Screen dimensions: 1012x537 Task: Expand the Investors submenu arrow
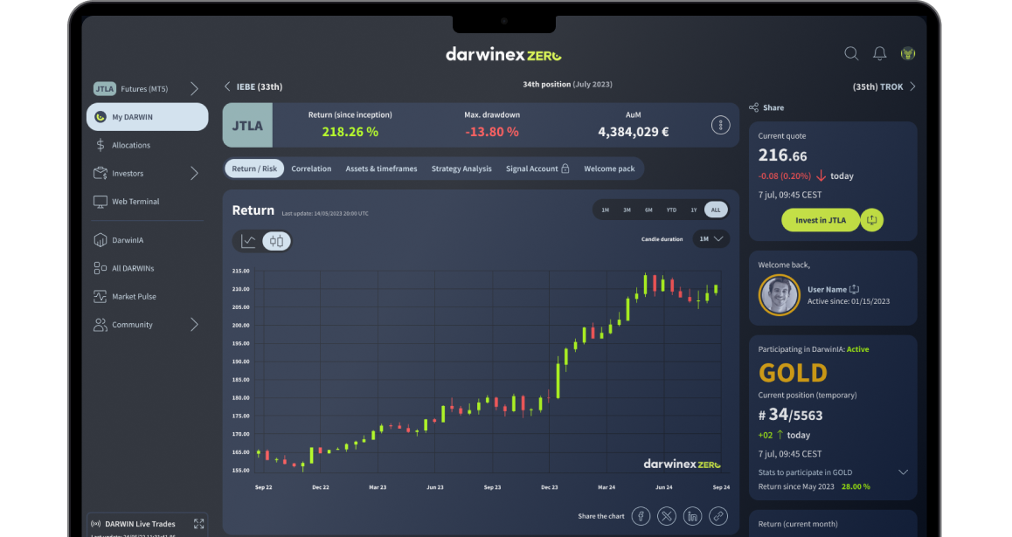coord(194,174)
